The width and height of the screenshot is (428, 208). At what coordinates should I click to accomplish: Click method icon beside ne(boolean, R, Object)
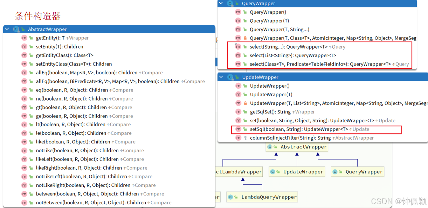(24, 98)
